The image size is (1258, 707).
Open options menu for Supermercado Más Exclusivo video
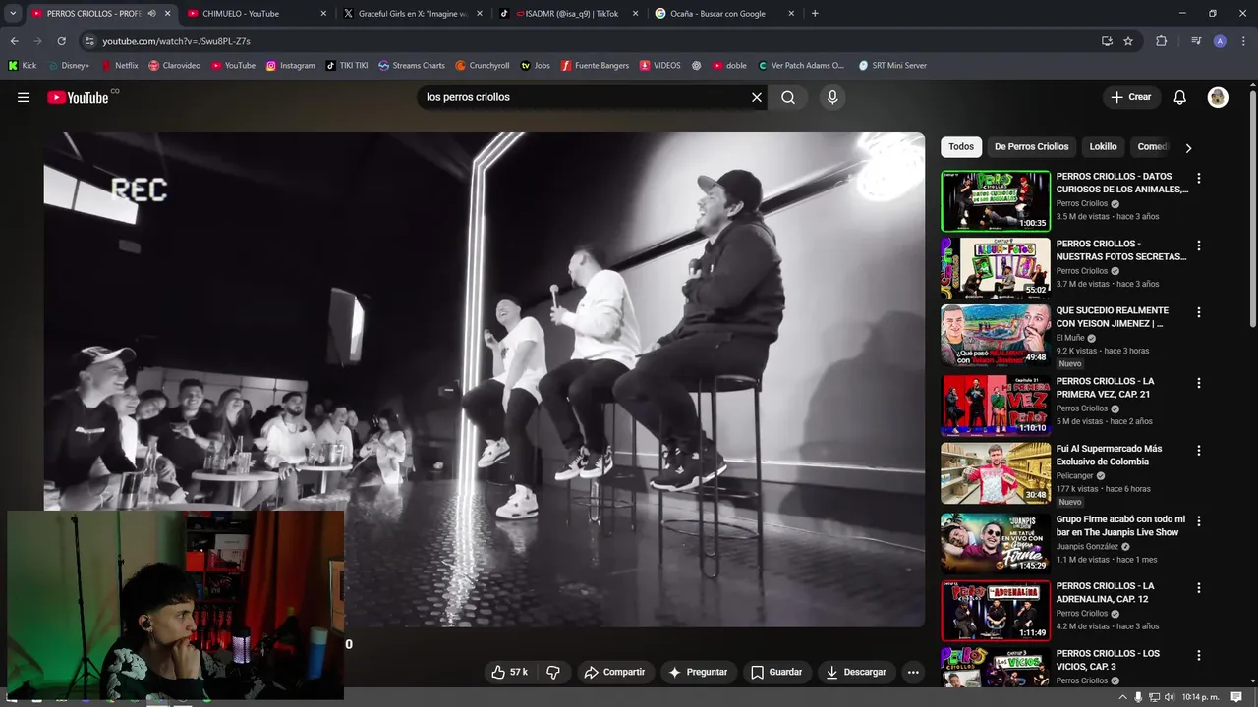(x=1198, y=451)
